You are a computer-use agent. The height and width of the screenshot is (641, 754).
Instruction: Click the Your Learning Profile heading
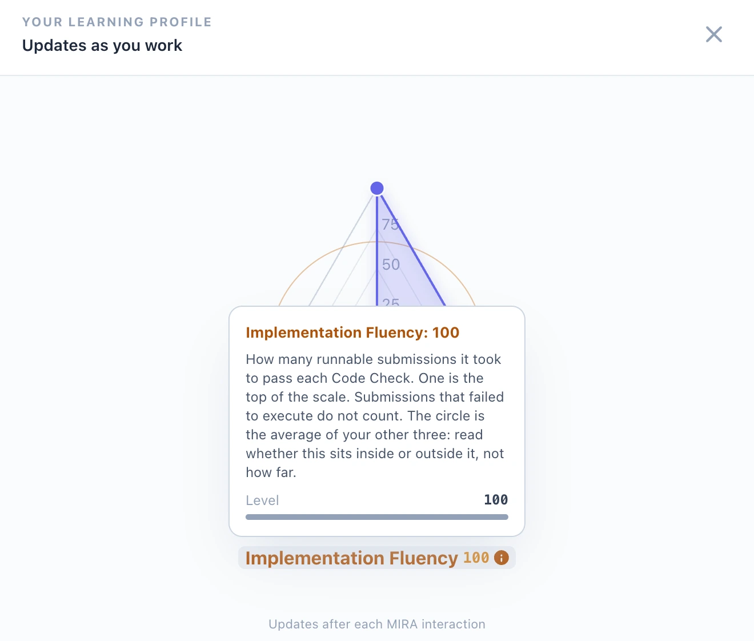pyautogui.click(x=117, y=22)
